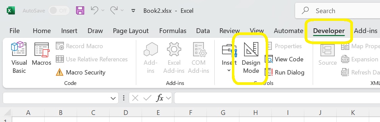Select column H header
This screenshot has height=122, width=380.
pyautogui.click(x=256, y=113)
